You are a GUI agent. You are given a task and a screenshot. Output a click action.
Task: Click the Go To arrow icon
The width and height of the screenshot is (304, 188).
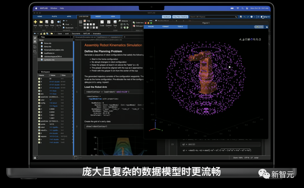click(59, 22)
